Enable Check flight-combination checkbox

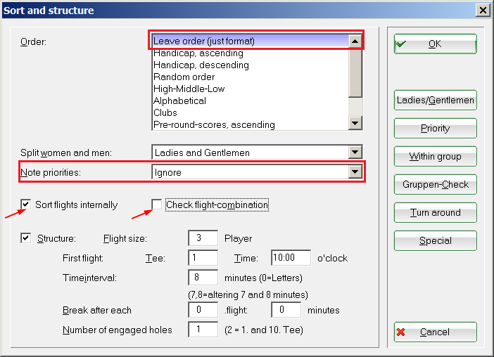coord(157,205)
